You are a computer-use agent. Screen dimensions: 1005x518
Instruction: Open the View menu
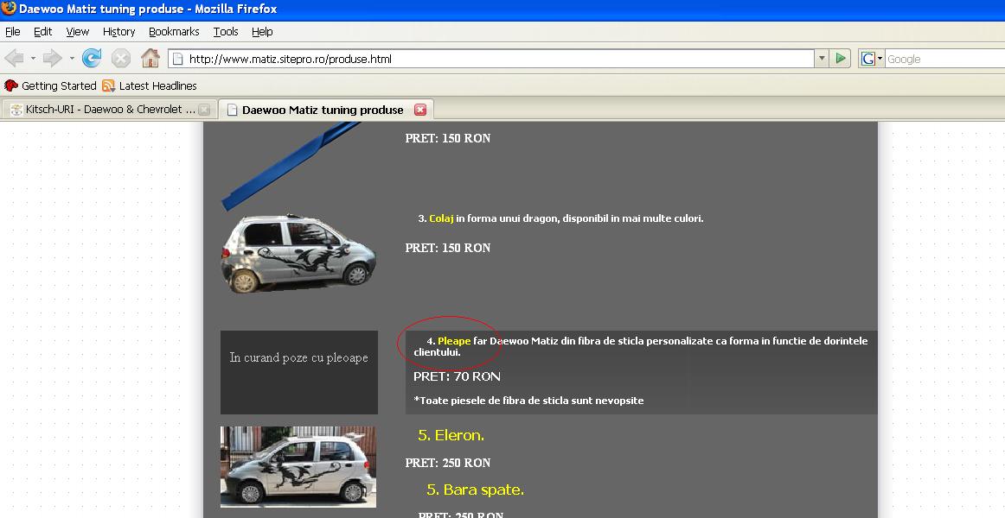click(x=78, y=31)
